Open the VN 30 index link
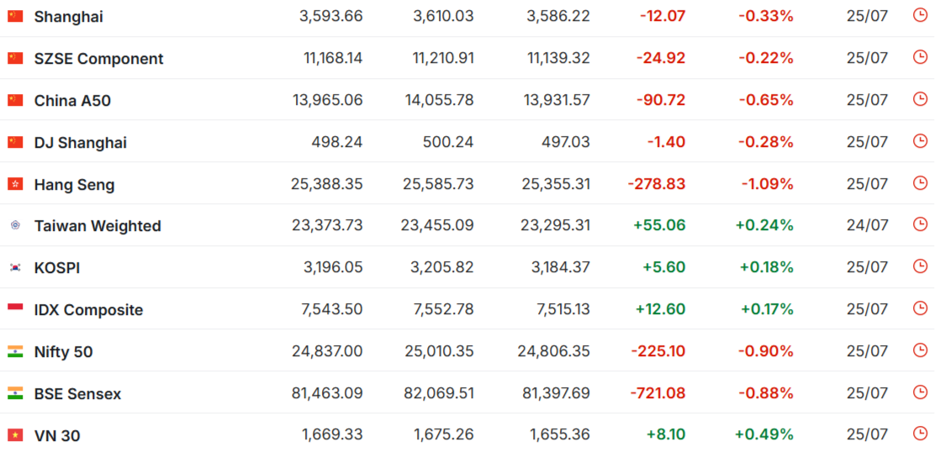This screenshot has width=935, height=452. tap(57, 436)
